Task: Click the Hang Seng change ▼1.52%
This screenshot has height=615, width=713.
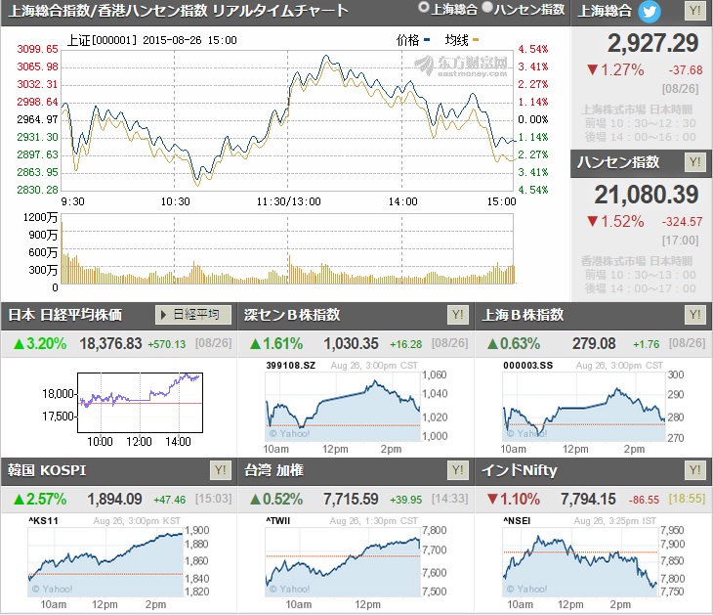Action: point(615,222)
